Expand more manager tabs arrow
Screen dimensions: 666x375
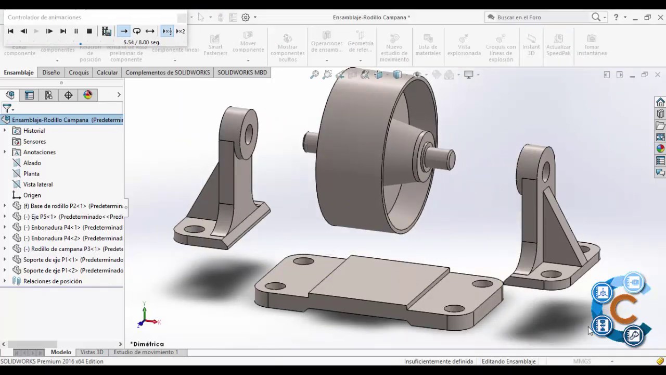119,95
